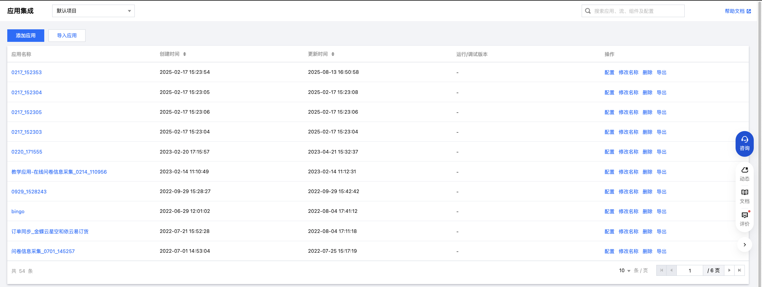
Task: Open the 帮助文档 external link
Action: tap(738, 11)
